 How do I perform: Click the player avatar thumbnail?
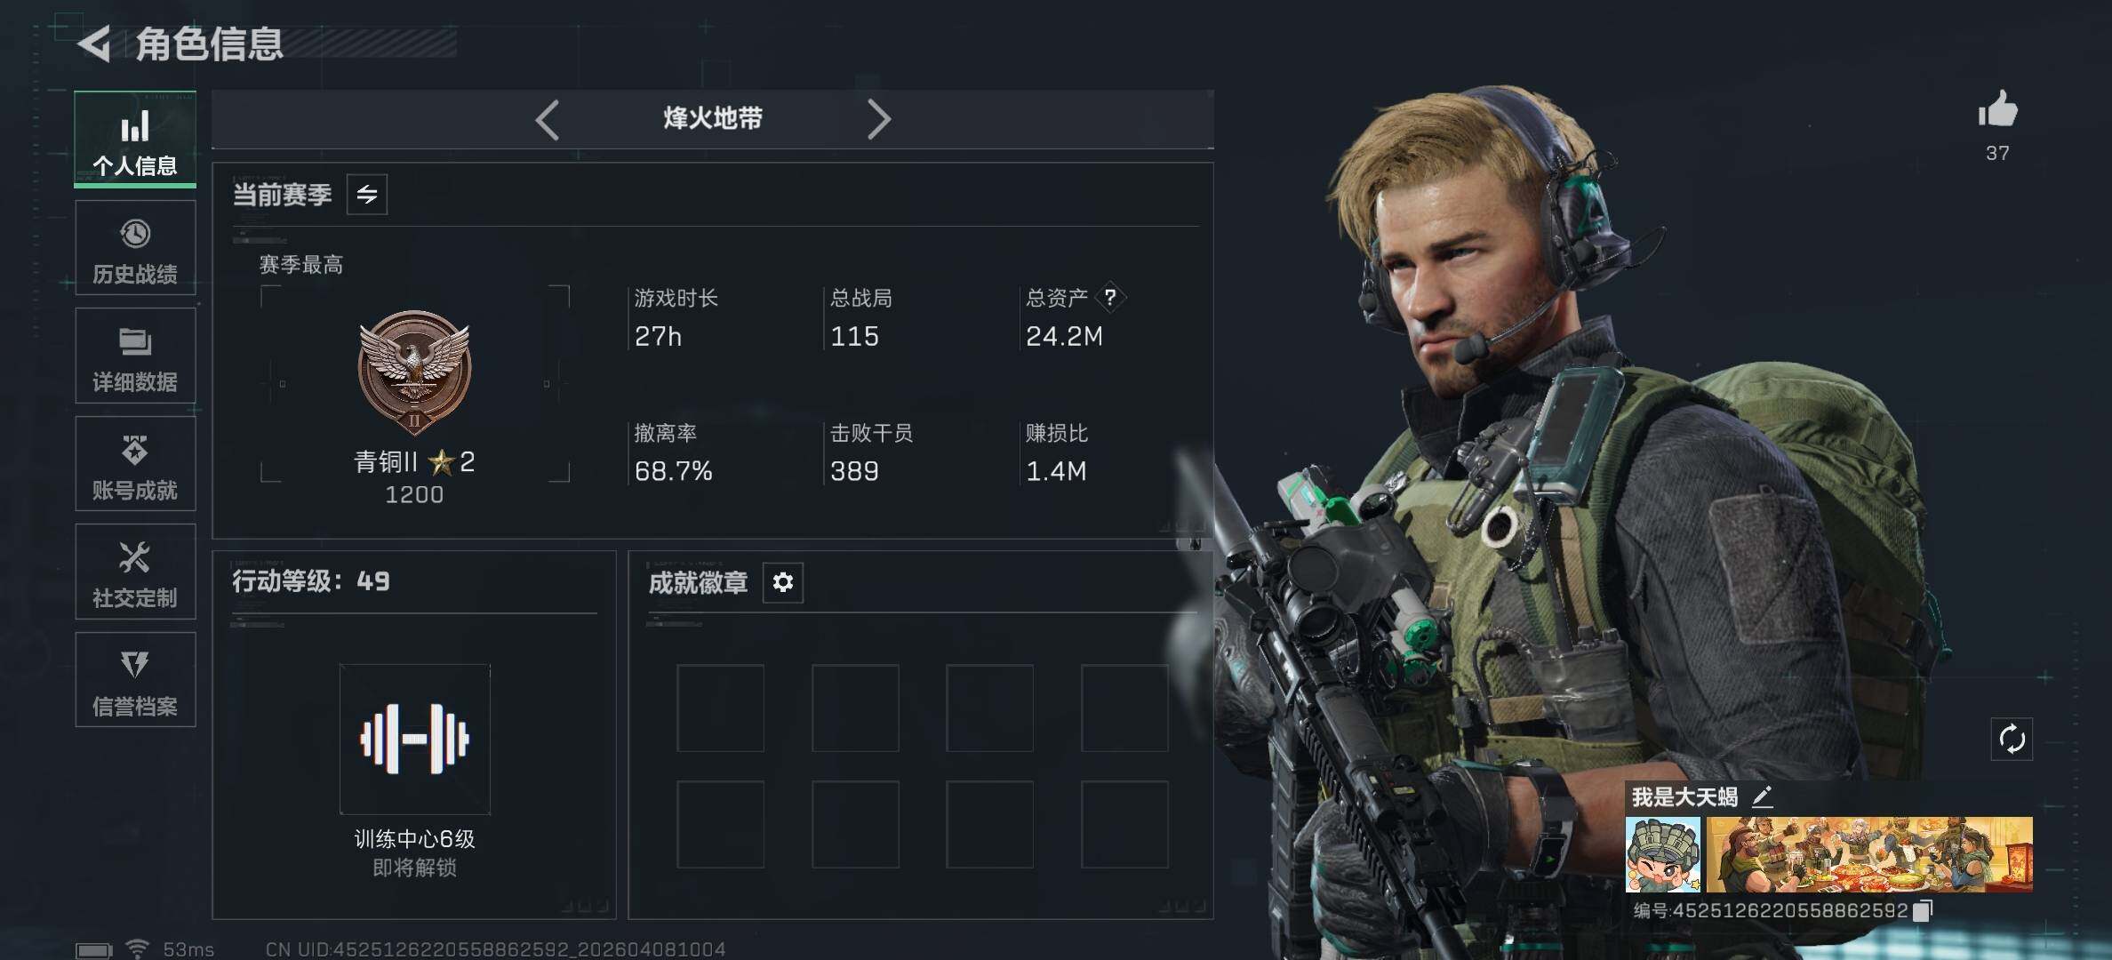pyautogui.click(x=1662, y=855)
